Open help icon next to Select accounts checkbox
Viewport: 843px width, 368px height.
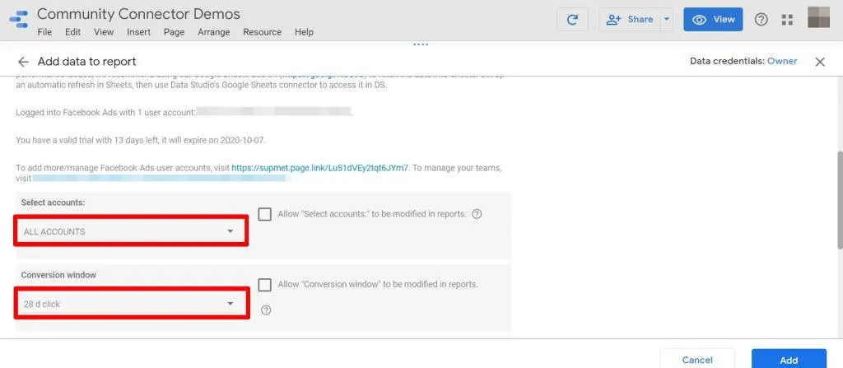coord(477,213)
